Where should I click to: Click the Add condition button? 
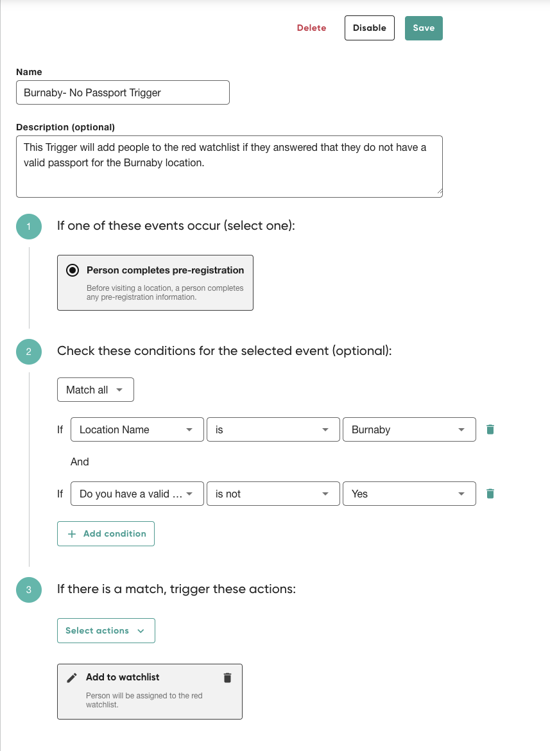[x=105, y=533]
